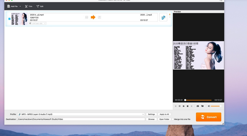Click the output audio note icon
Viewport: 247px width, 136px height.
(99, 17)
